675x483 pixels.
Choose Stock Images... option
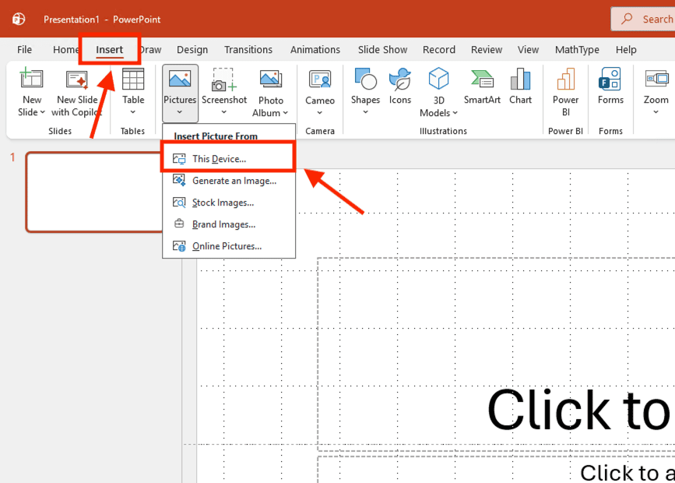(229, 203)
